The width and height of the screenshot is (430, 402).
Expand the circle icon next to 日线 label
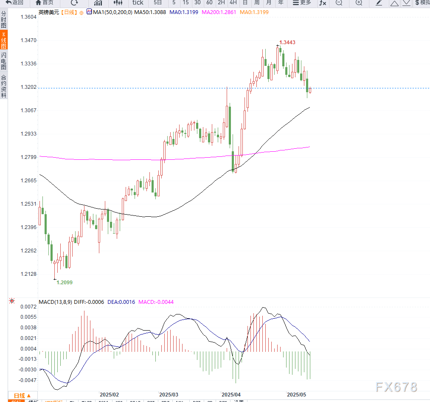pos(82,13)
